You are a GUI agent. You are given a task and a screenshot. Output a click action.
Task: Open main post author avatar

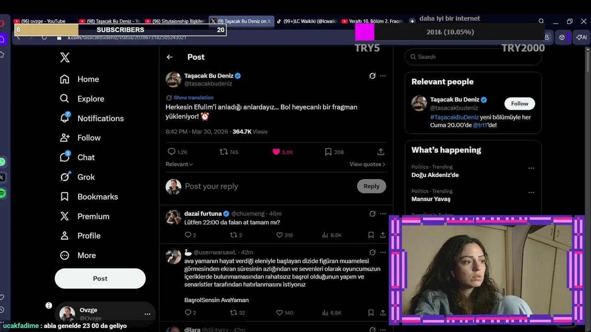tap(174, 79)
